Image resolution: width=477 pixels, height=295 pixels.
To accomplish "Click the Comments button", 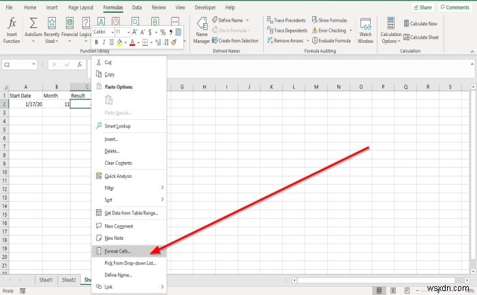I will click(x=455, y=7).
